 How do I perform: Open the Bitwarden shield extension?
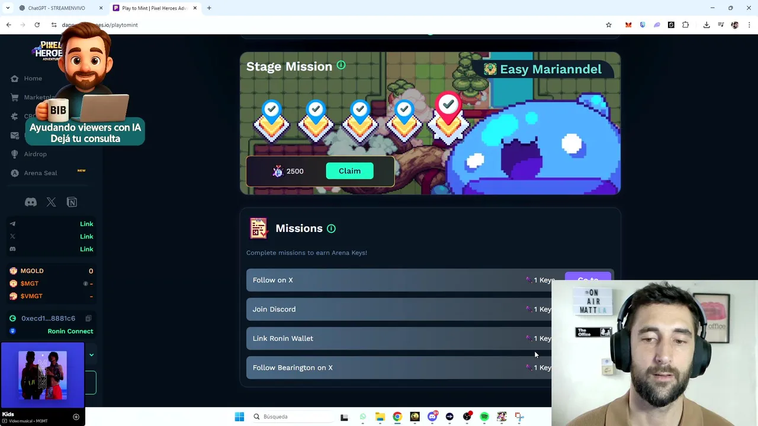[643, 25]
